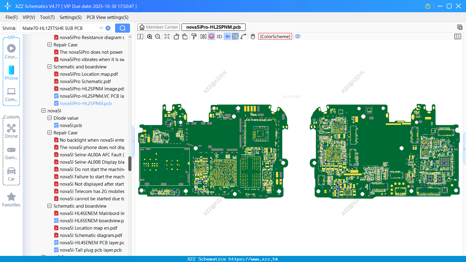Click the Shrink button
Screen dimensions: 466x262
9,28
